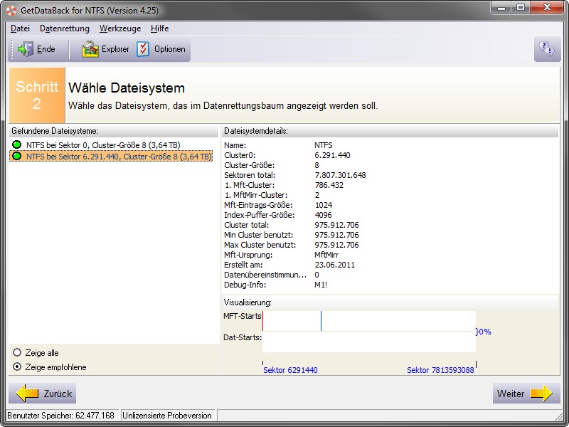Viewport: 569px width, 427px height.
Task: Maximize the GetDataBack window
Action: point(521,8)
